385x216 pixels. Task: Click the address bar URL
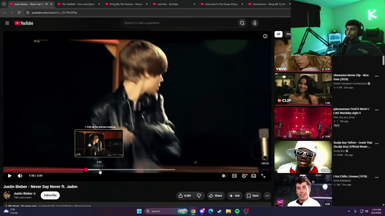click(54, 13)
